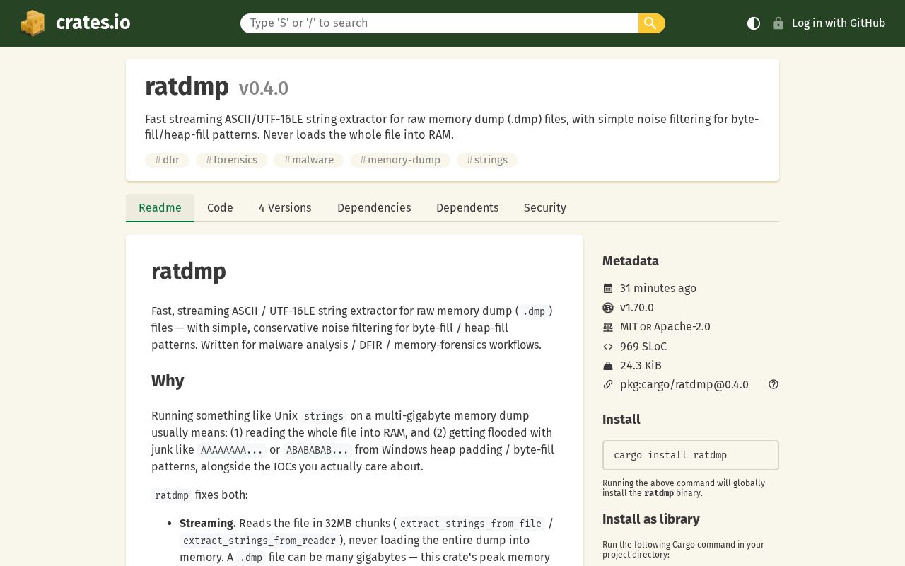
Task: Click the 'cargo install ratdmp' command box
Action: pyautogui.click(x=691, y=455)
